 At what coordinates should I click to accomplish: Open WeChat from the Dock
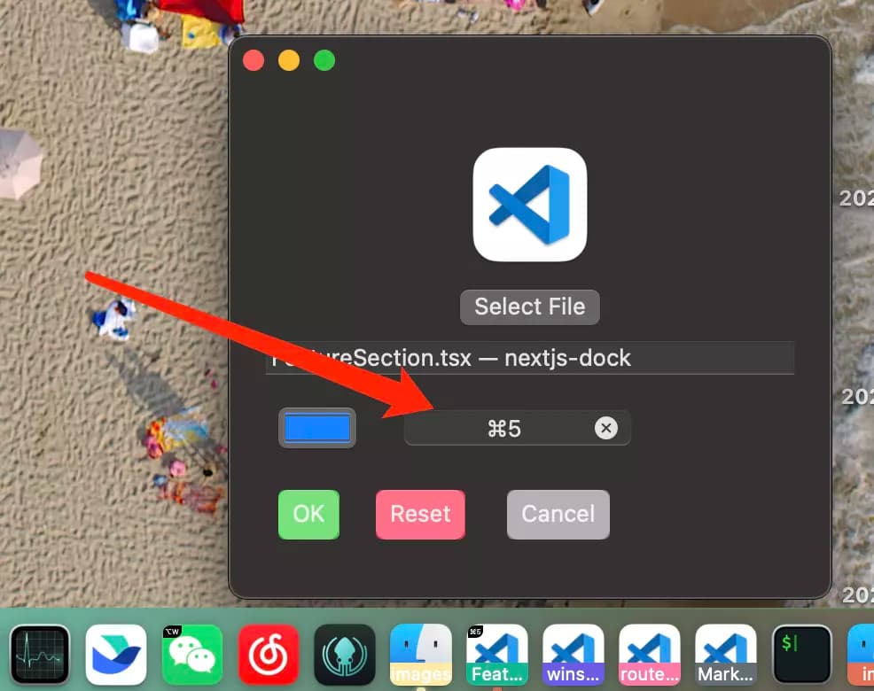tap(192, 654)
